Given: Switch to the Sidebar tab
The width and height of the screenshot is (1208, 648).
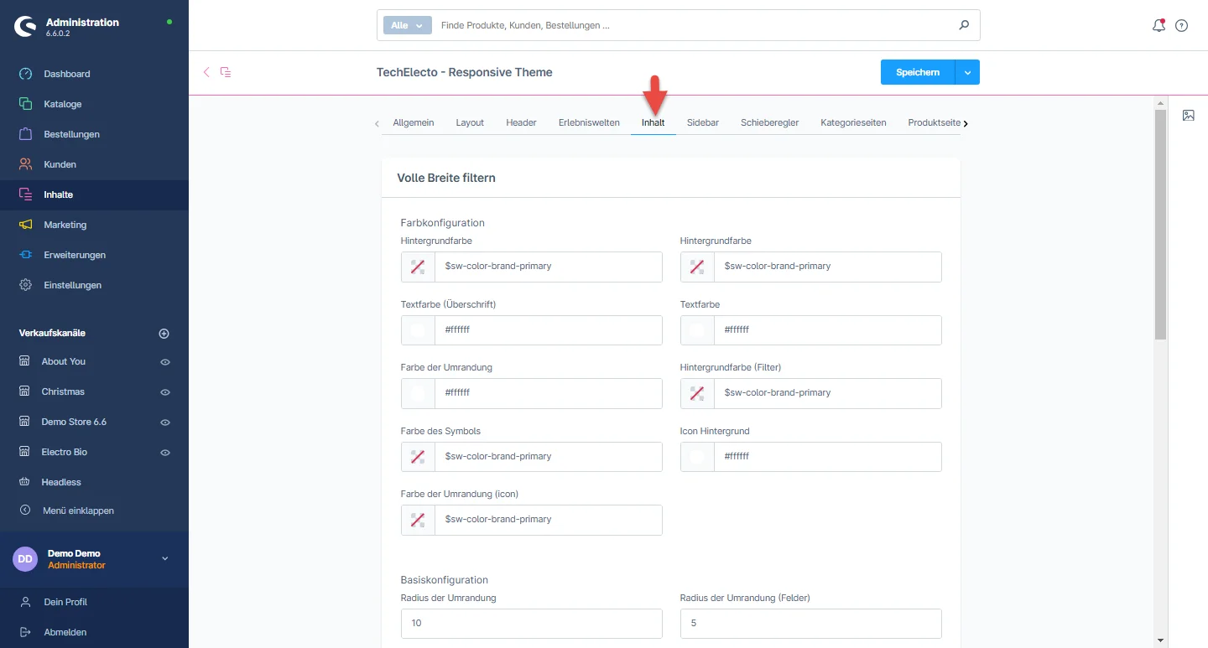Looking at the screenshot, I should point(702,122).
